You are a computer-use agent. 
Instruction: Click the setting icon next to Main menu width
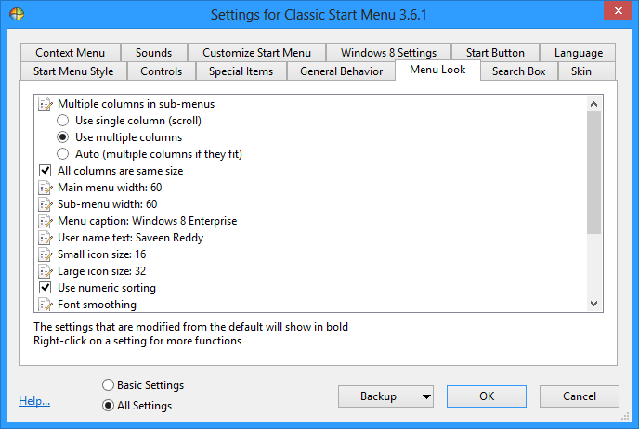point(46,188)
